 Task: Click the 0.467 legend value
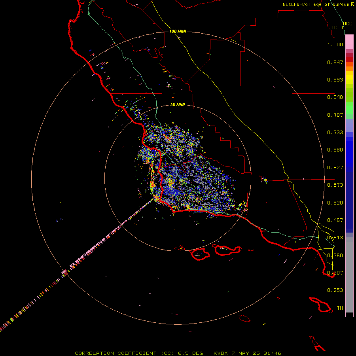[335, 220]
